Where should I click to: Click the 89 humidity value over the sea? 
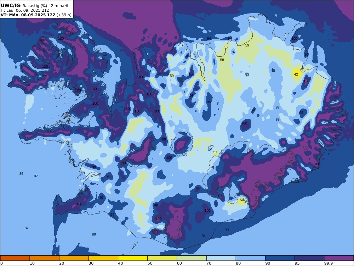[94, 234]
